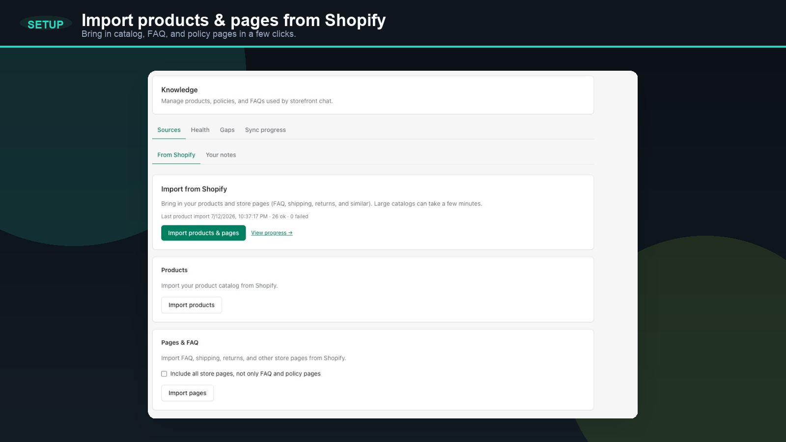
Task: Switch to the Health tab
Action: click(x=200, y=130)
